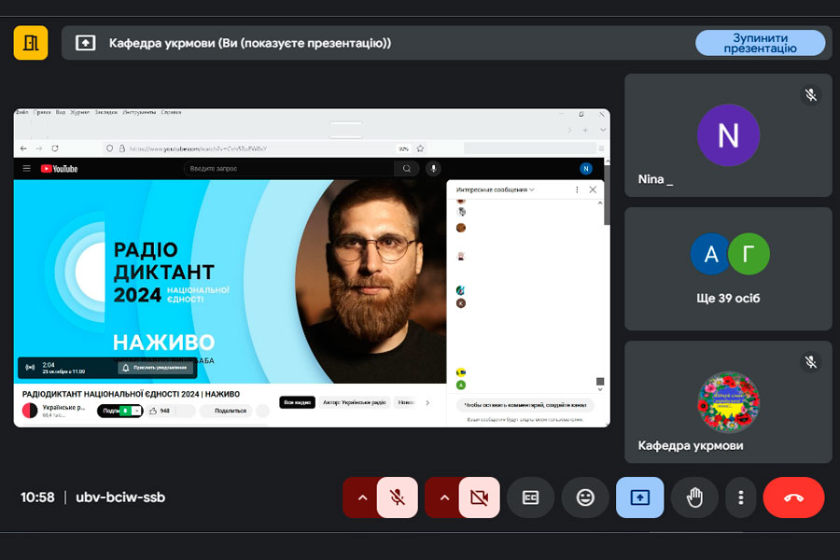Click the YouTube video thumbnail НАЖИВО

point(230,281)
